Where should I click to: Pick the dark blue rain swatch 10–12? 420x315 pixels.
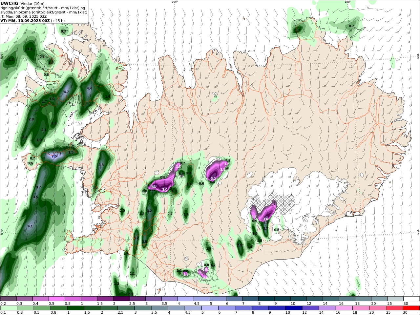tap(294, 308)
